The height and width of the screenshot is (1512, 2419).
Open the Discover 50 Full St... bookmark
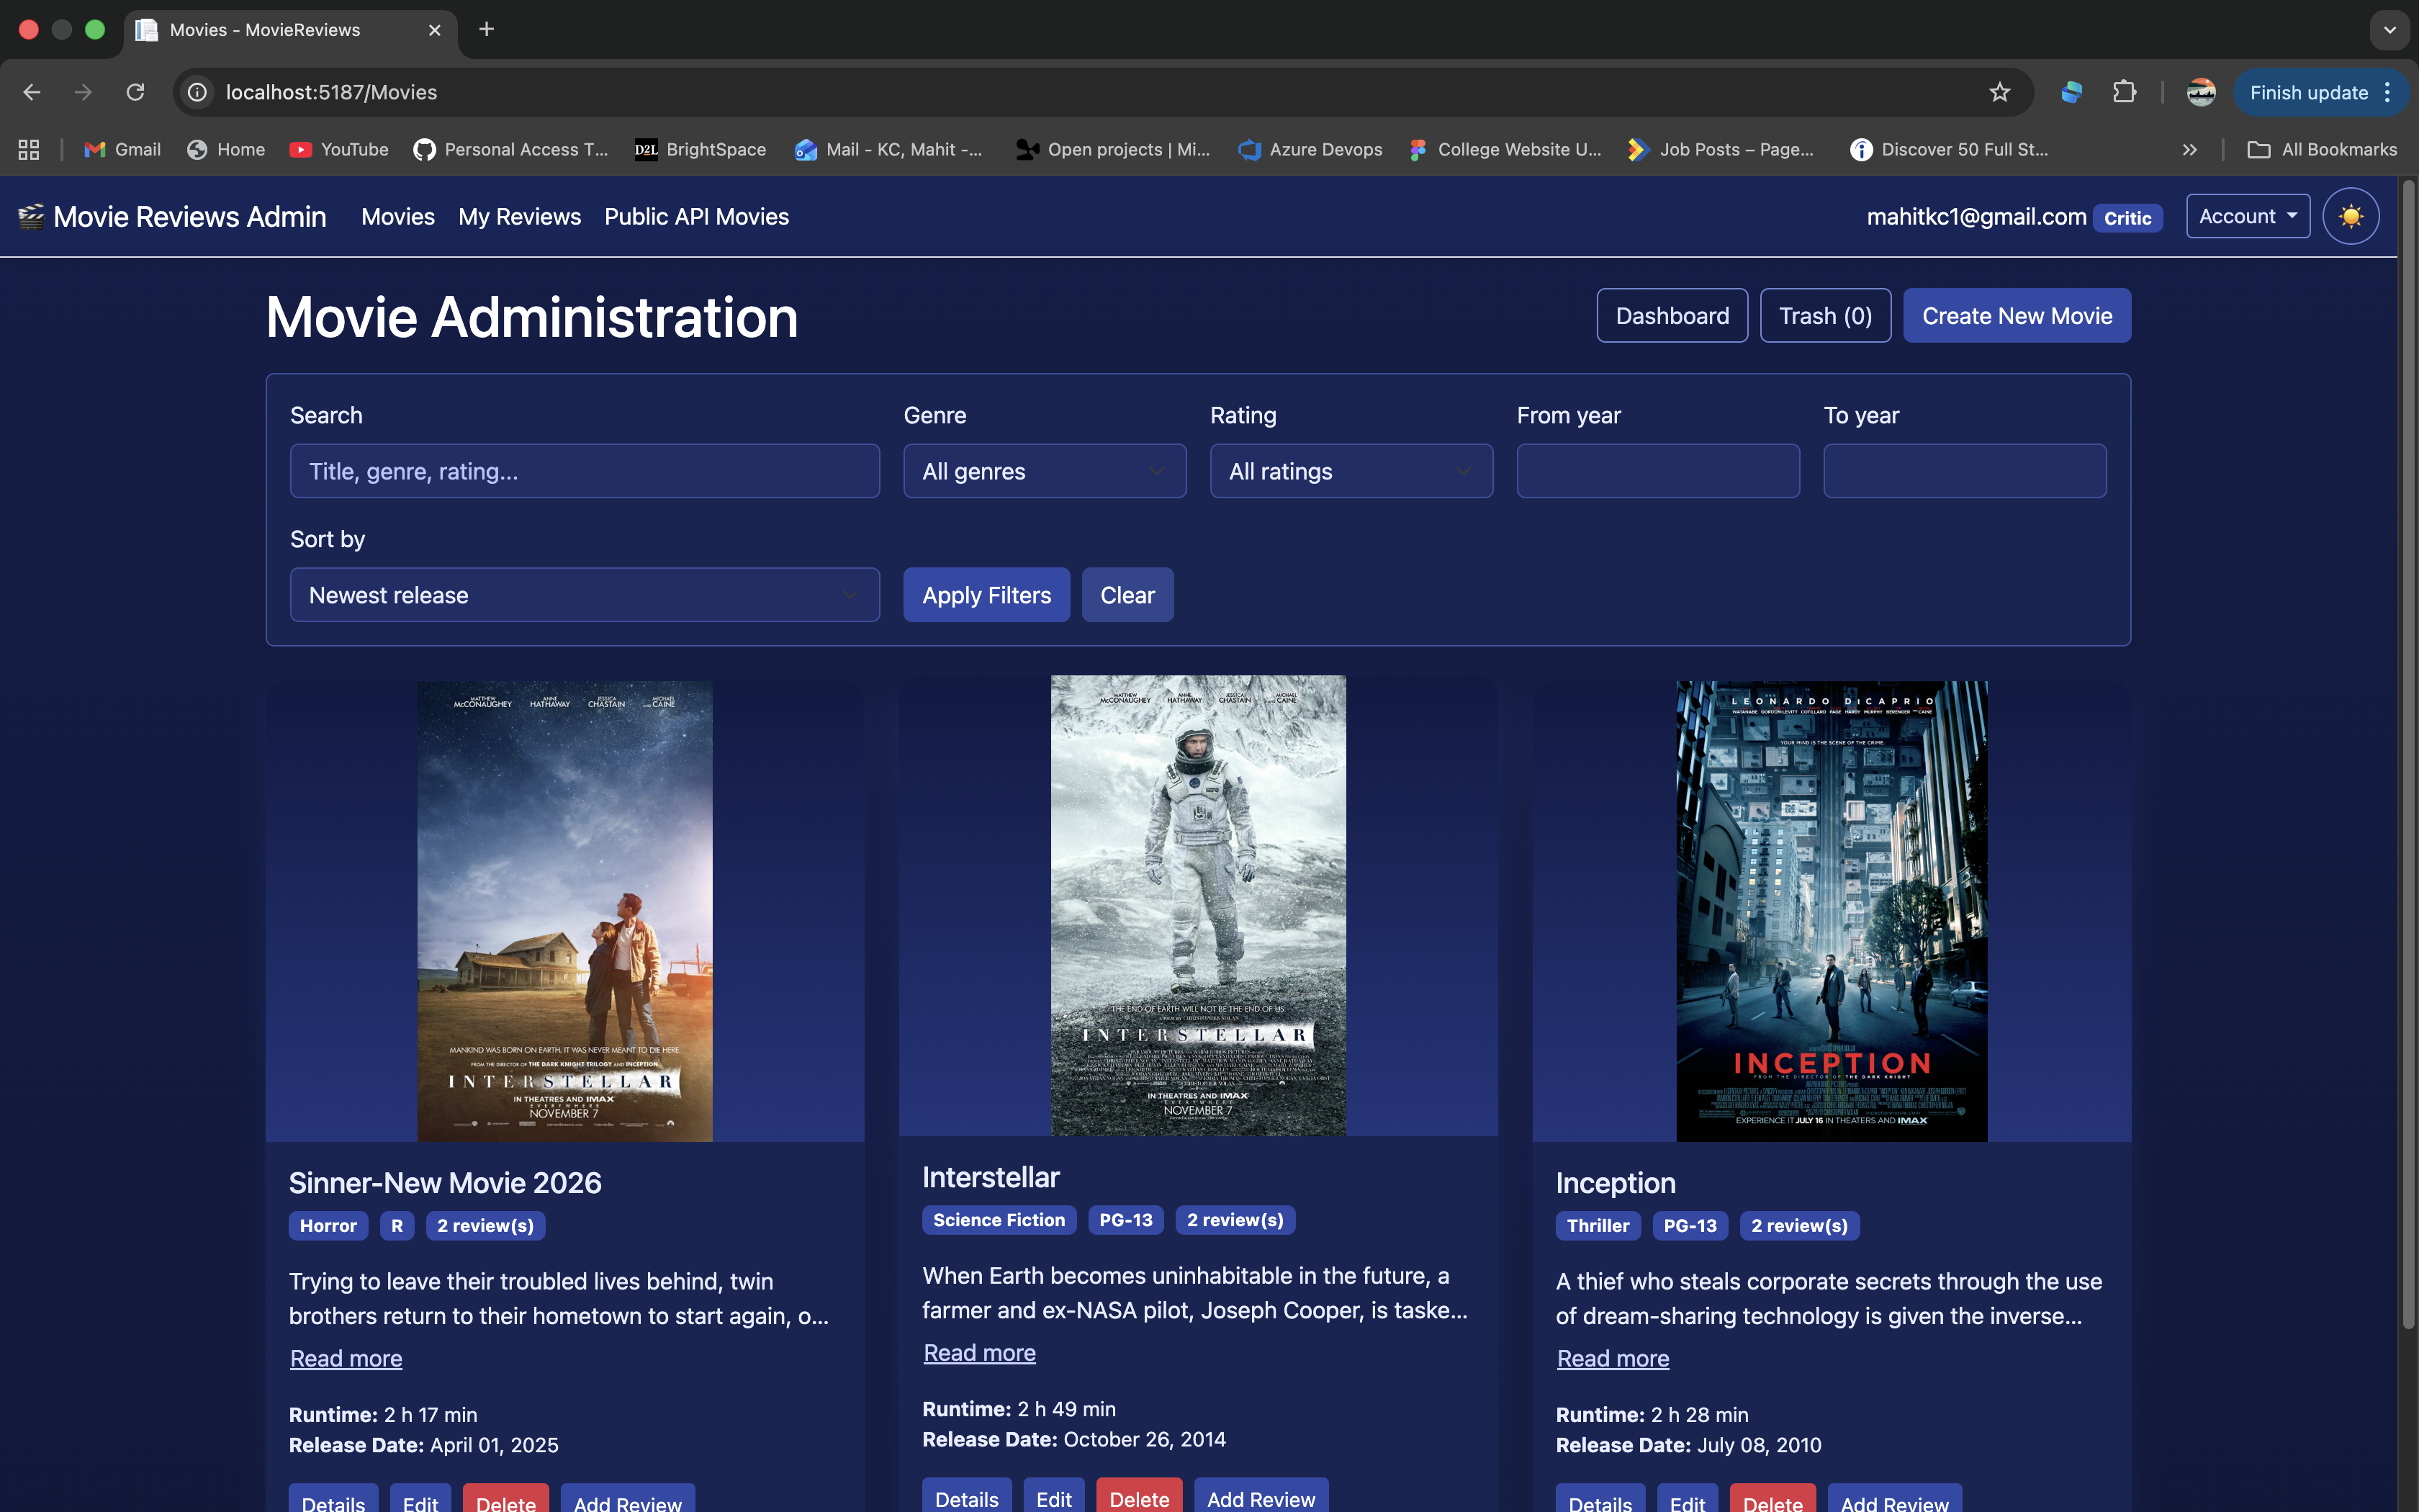(1949, 149)
